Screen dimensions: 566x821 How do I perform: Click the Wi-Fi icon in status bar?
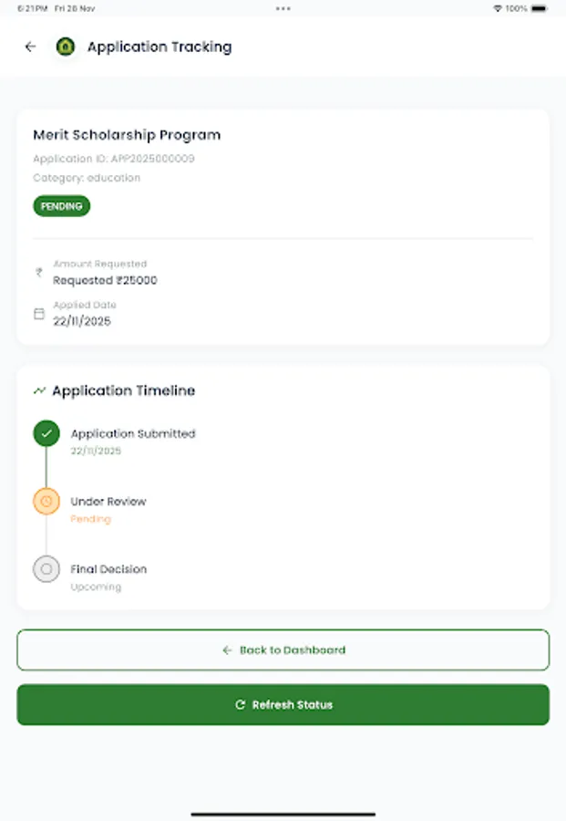click(498, 8)
